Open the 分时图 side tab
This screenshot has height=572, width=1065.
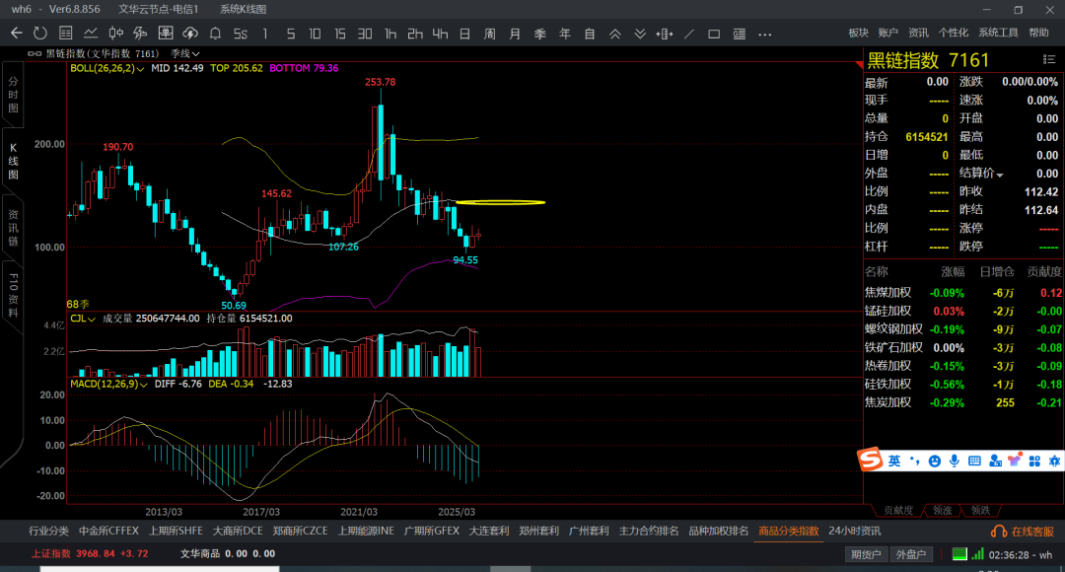[x=13, y=95]
